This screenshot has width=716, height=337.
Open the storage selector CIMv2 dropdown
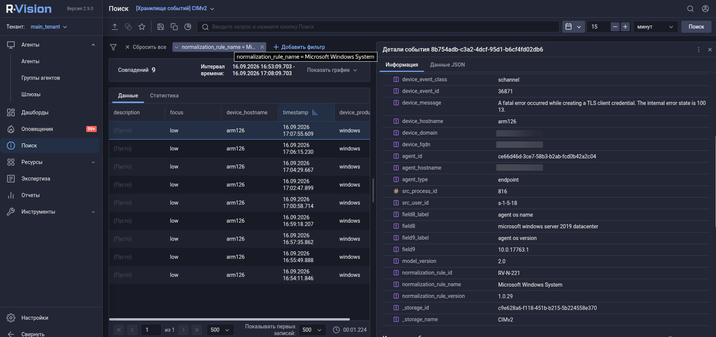175,9
